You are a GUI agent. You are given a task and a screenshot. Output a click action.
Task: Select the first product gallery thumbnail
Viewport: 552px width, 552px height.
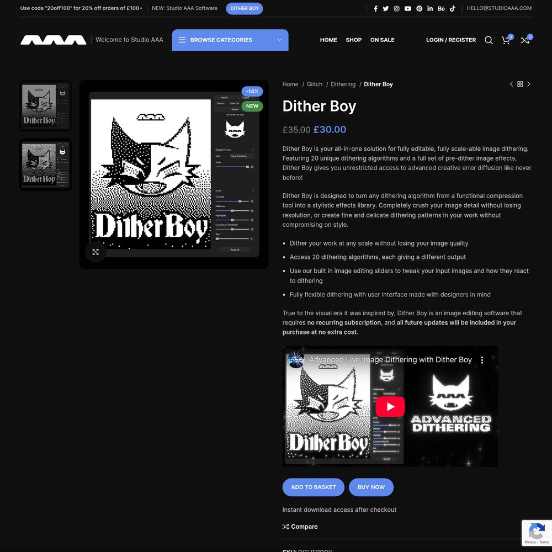[45, 106]
